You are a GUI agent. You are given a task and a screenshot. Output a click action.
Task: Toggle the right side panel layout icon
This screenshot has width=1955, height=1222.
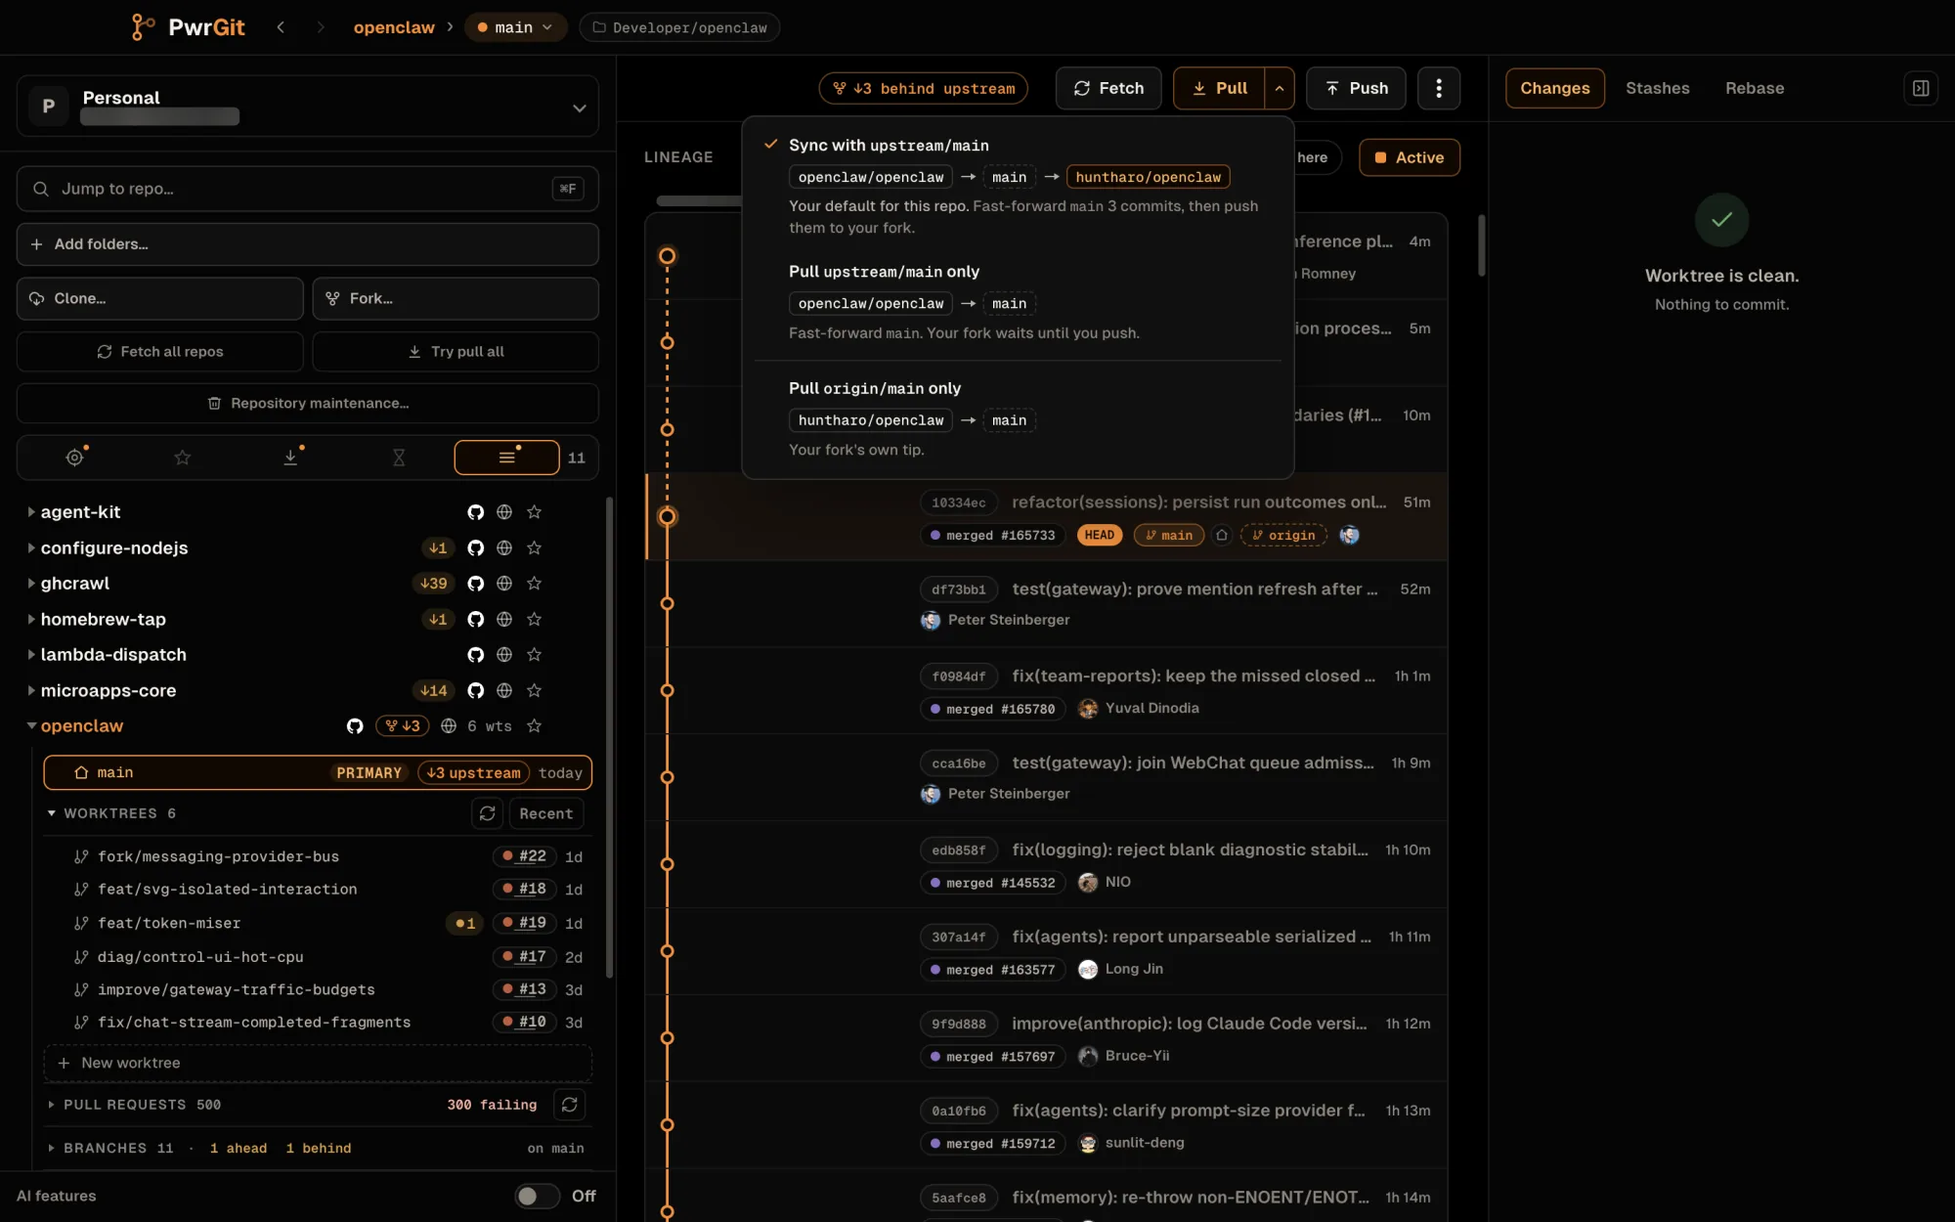click(x=1920, y=88)
